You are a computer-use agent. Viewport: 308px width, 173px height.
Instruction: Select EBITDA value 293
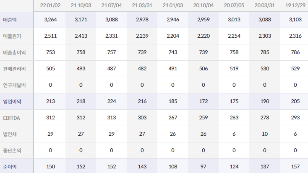point(295,117)
